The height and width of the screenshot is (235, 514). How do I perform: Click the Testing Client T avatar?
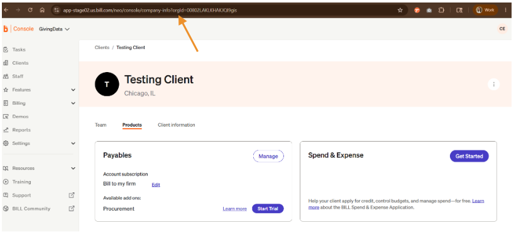point(107,85)
